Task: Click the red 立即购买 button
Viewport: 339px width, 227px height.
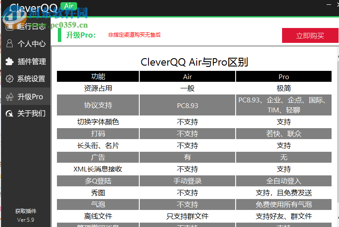Action: 310,35
